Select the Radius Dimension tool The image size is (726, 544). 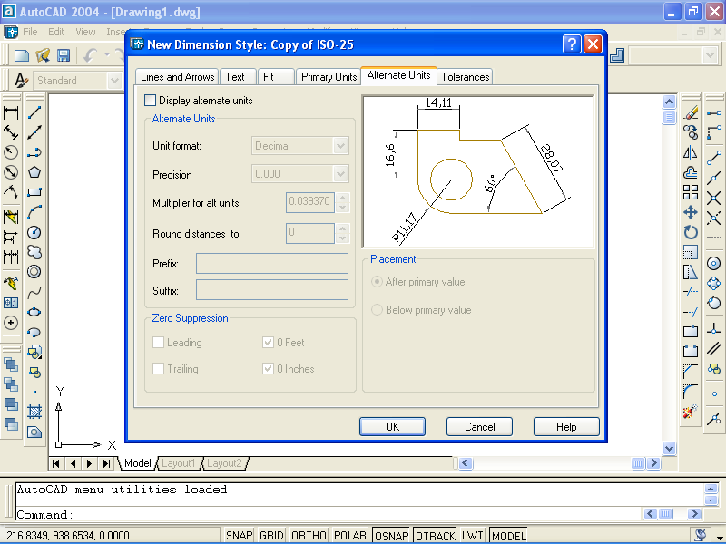(11, 152)
